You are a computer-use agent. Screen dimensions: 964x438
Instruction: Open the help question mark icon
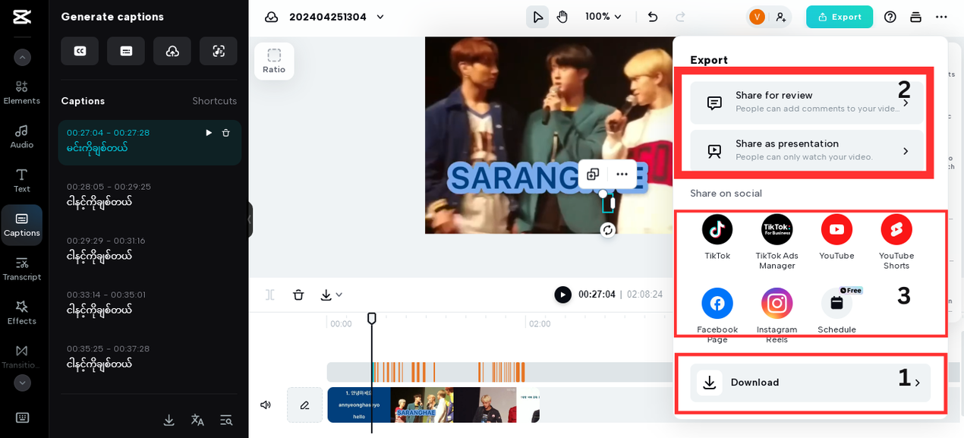pyautogui.click(x=890, y=17)
